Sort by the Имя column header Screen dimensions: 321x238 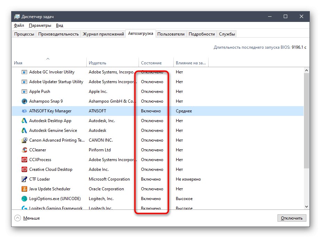tap(49, 63)
